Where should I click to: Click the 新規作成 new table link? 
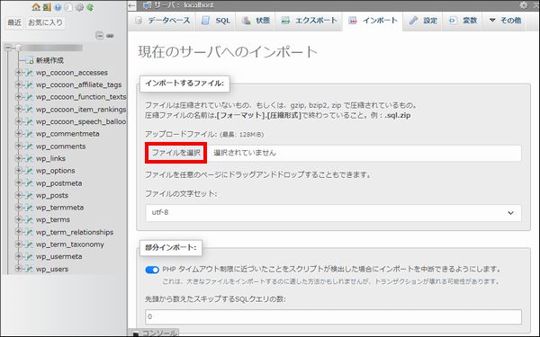pos(49,60)
